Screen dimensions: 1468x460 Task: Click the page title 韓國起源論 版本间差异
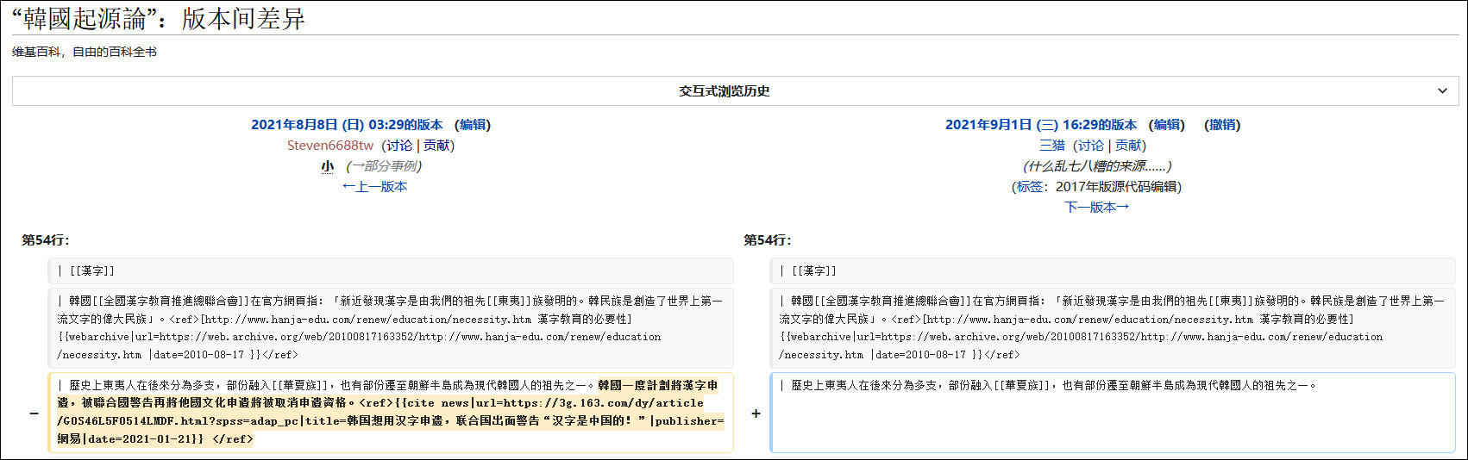159,18
